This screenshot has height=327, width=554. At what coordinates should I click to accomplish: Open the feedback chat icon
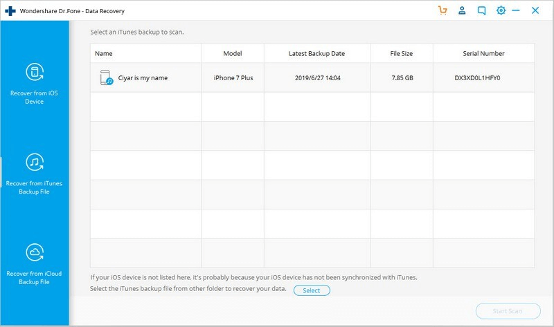click(x=482, y=10)
